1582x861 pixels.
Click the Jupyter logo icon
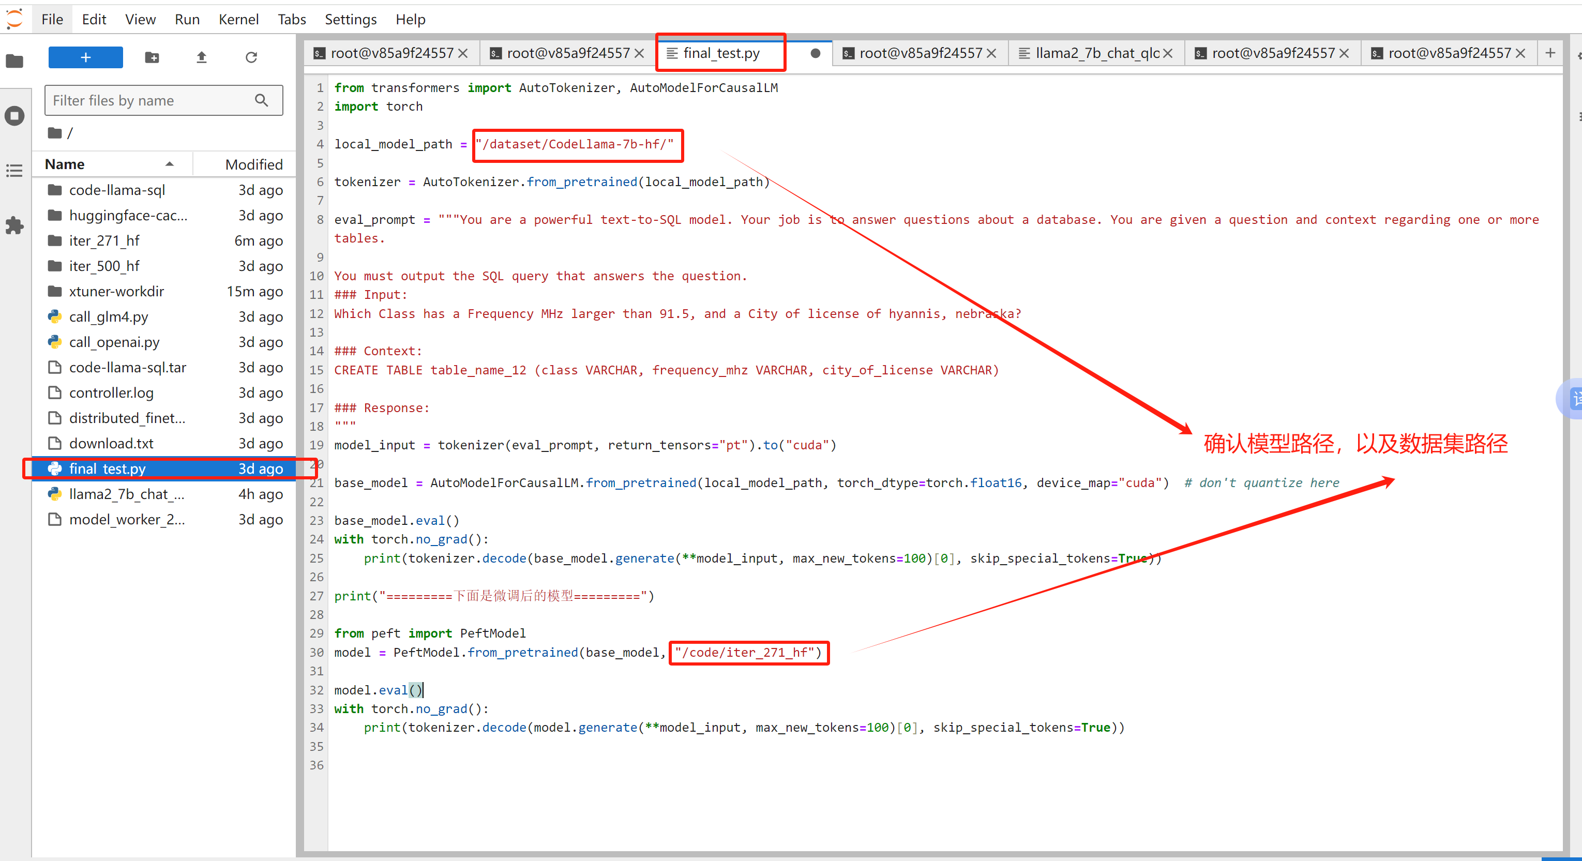click(14, 19)
